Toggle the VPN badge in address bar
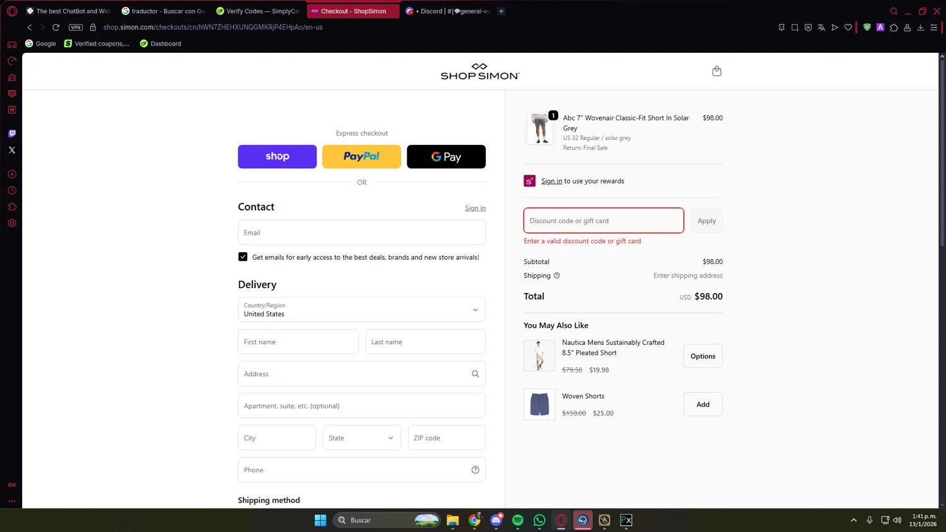The image size is (946, 532). (76, 27)
